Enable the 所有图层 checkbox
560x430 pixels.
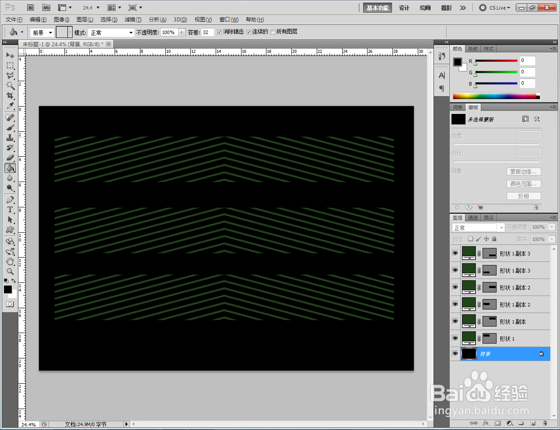click(x=273, y=32)
